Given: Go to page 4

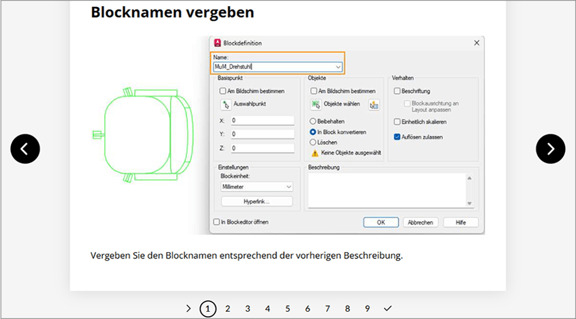Looking at the screenshot, I should pyautogui.click(x=267, y=309).
